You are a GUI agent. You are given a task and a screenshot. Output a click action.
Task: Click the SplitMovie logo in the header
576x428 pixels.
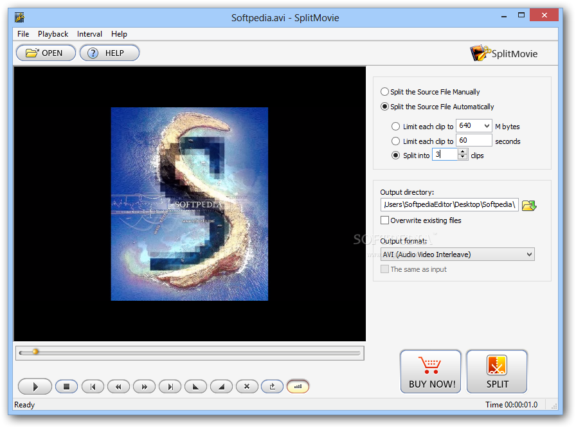(x=503, y=53)
